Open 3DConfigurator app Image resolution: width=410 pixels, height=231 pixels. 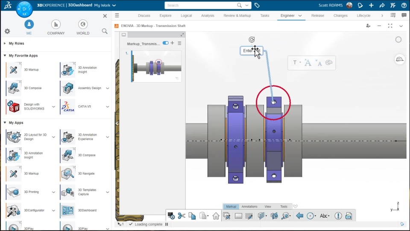[x=14, y=210]
